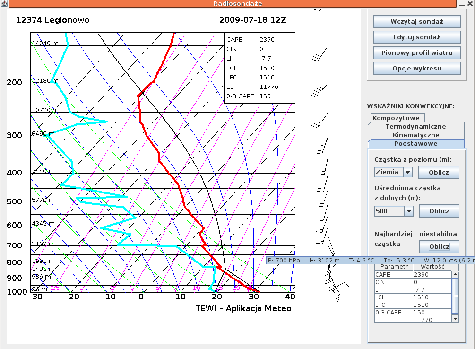Click Oblicz next to the 500 dropdown
The width and height of the screenshot is (475, 349).
click(439, 211)
